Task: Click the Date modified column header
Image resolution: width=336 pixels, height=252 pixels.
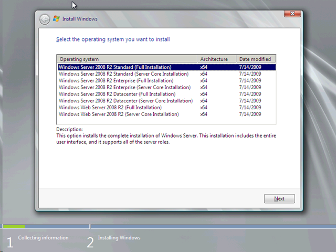Action: coord(256,59)
